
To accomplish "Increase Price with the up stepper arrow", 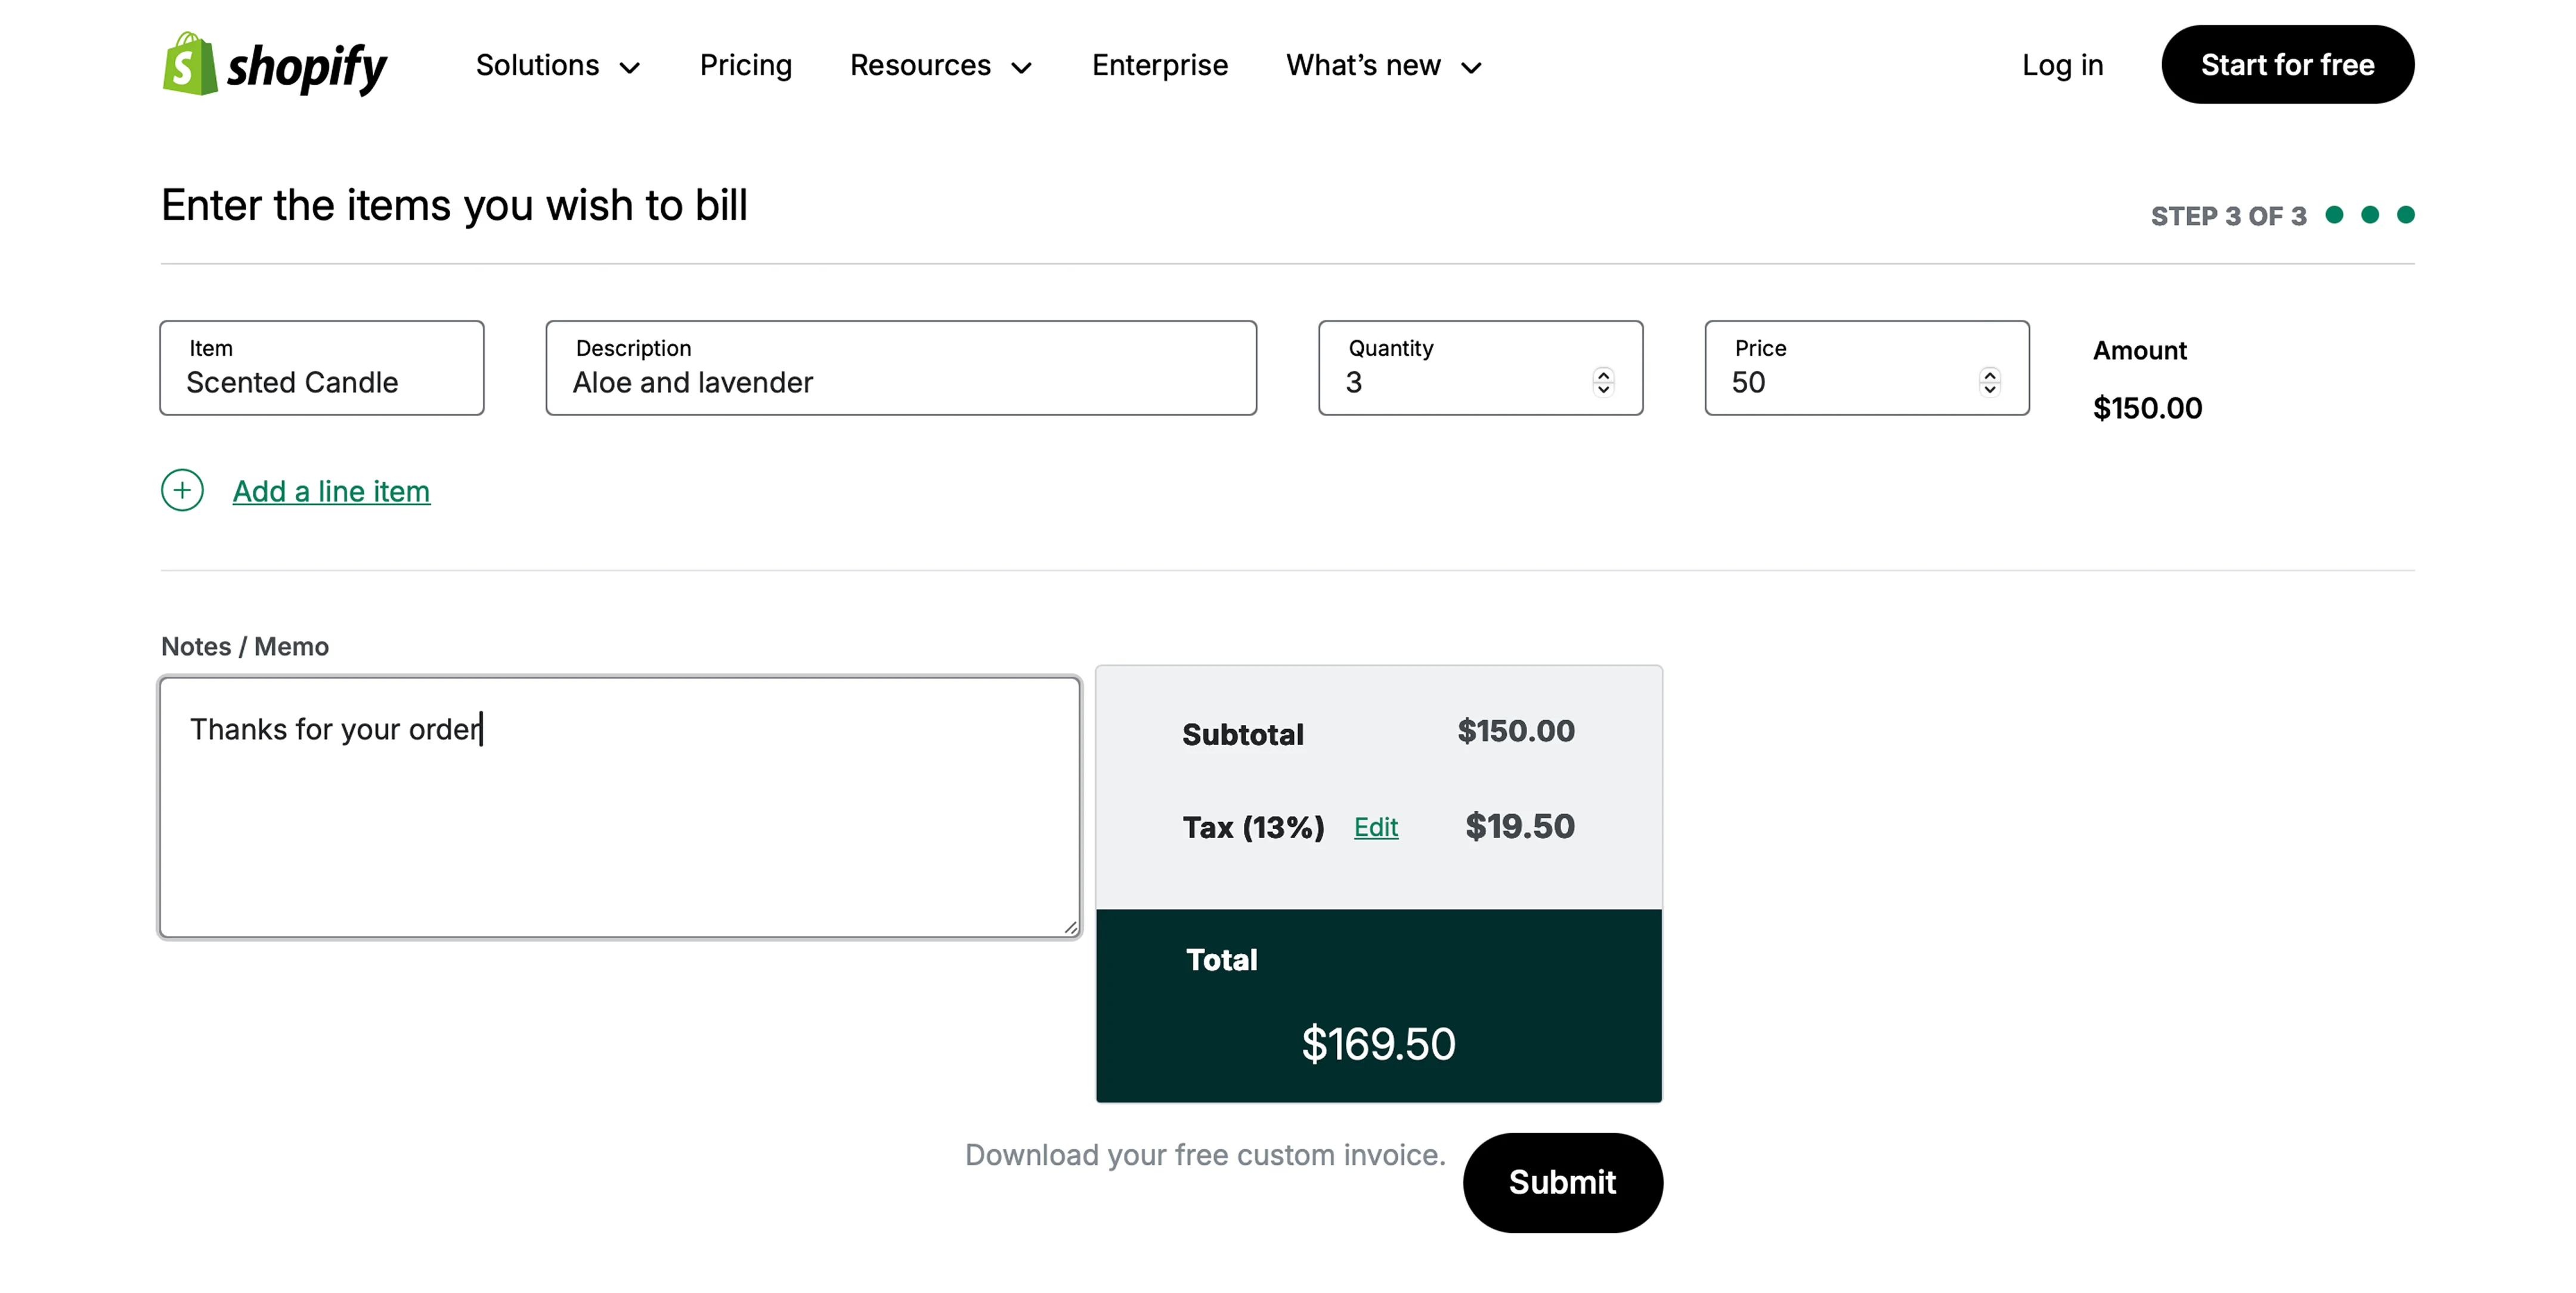I will (x=1989, y=375).
